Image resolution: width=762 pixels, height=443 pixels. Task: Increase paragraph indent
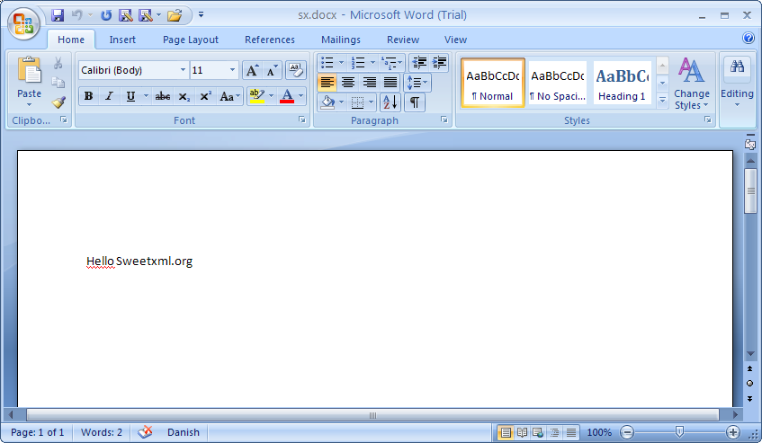click(439, 62)
